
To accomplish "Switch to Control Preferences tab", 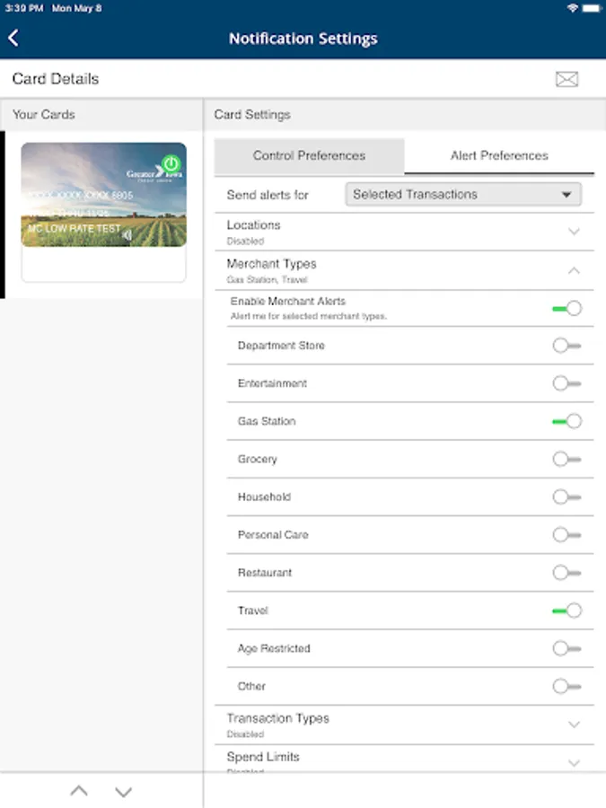I will [x=309, y=155].
